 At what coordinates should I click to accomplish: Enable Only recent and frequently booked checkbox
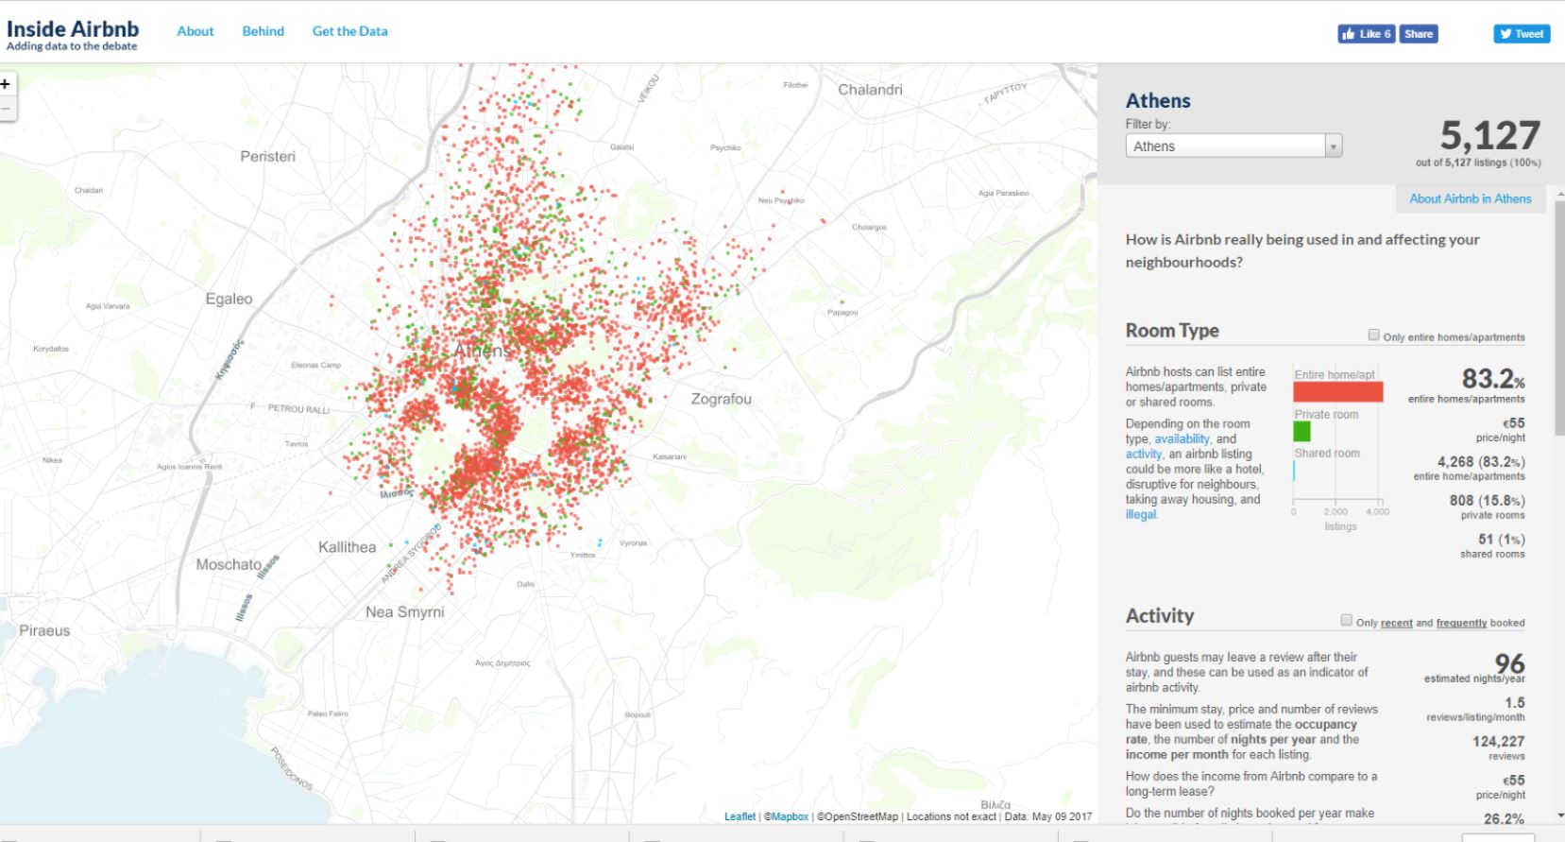tap(1346, 620)
